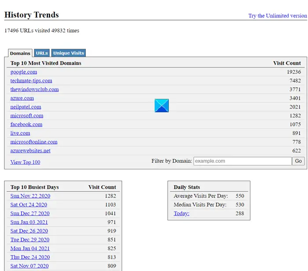This screenshot has height=271, width=308.
Task: Select the Unique Visits tab
Action: 69,53
